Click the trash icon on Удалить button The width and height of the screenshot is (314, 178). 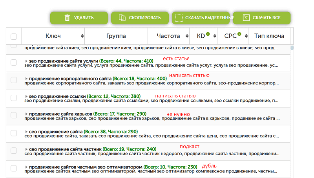67,18
